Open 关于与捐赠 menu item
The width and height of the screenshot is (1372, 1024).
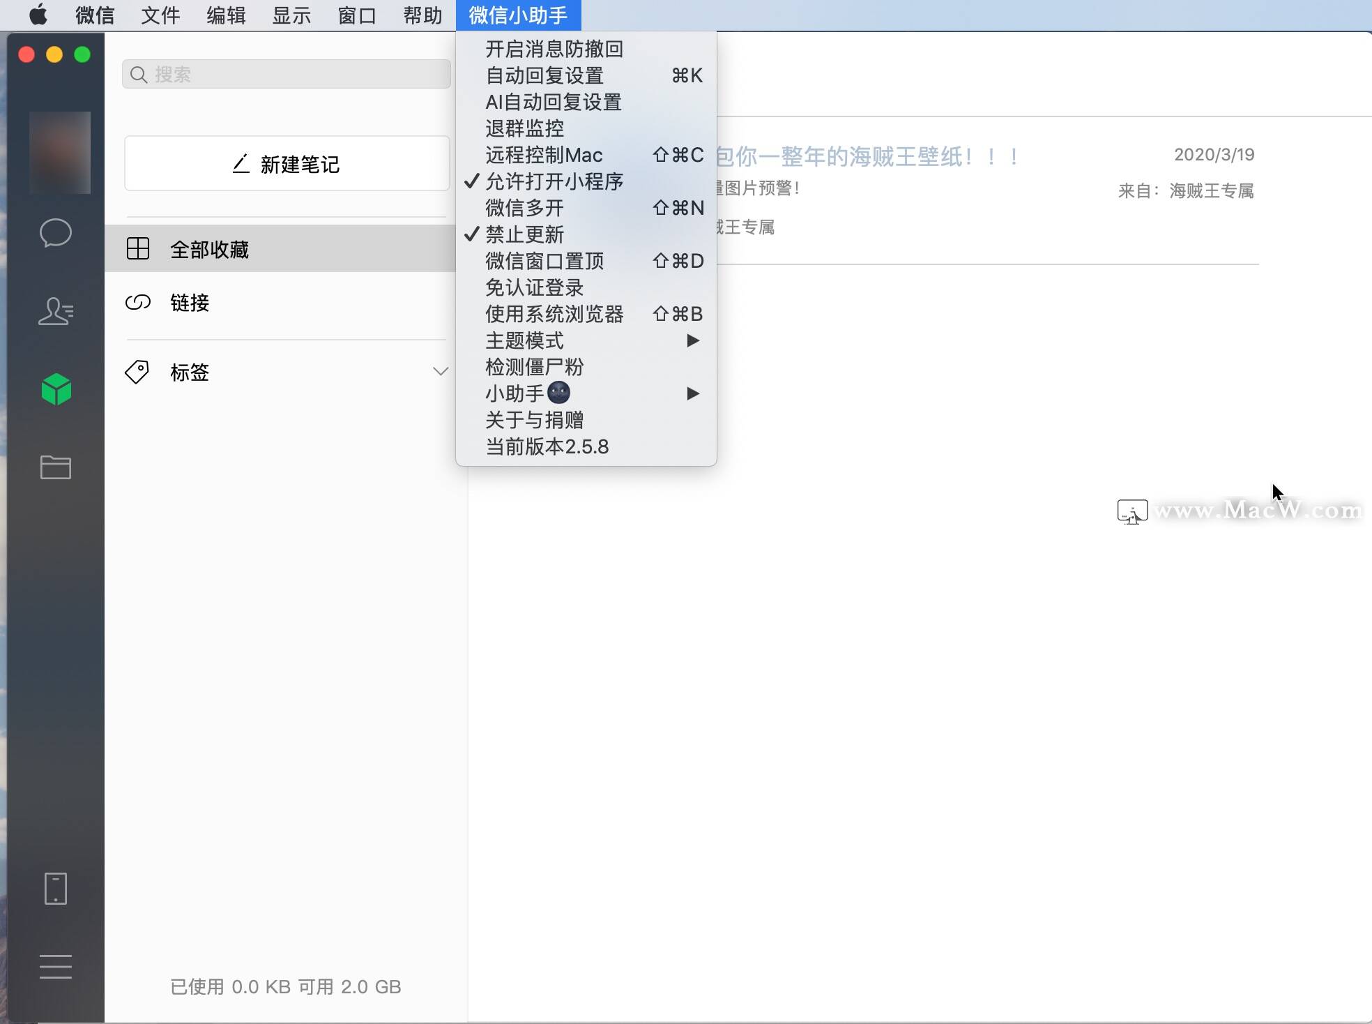[x=586, y=420]
